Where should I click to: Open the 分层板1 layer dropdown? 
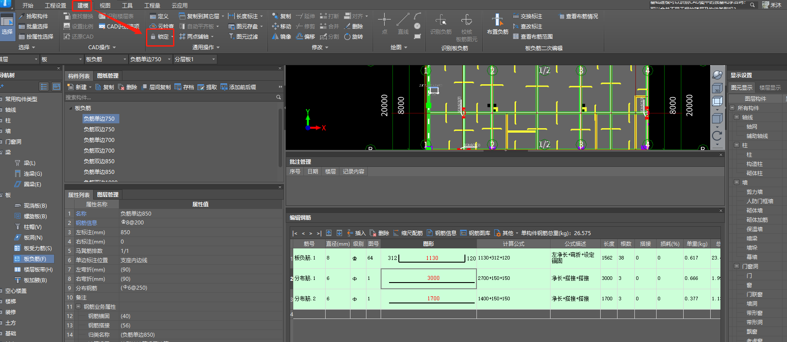coord(213,59)
